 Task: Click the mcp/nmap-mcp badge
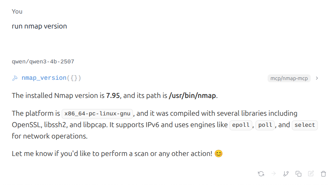point(289,78)
